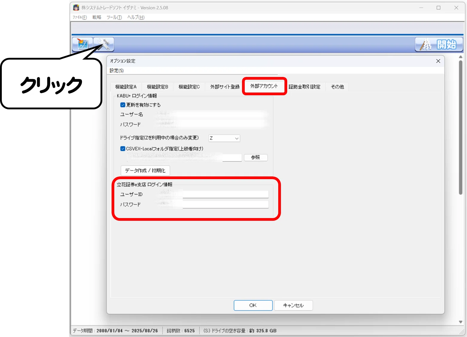Toggle the 更新を有効にする checkbox

pos(123,105)
